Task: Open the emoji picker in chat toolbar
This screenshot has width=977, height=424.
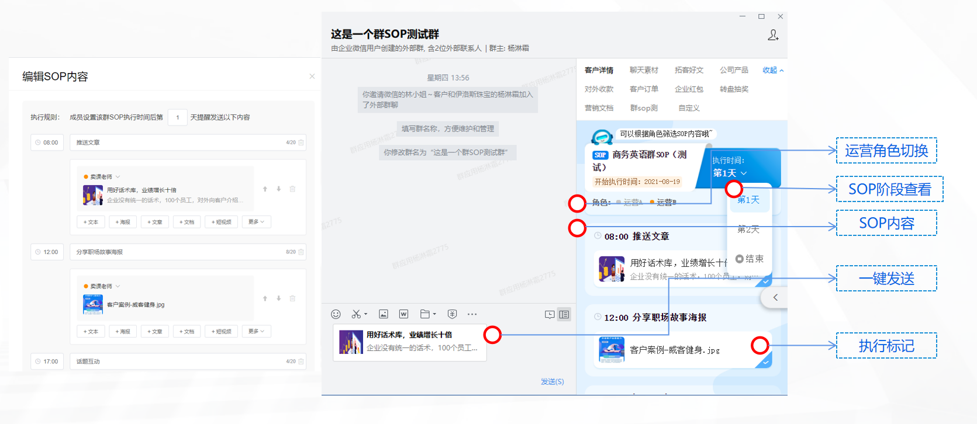Action: tap(336, 314)
